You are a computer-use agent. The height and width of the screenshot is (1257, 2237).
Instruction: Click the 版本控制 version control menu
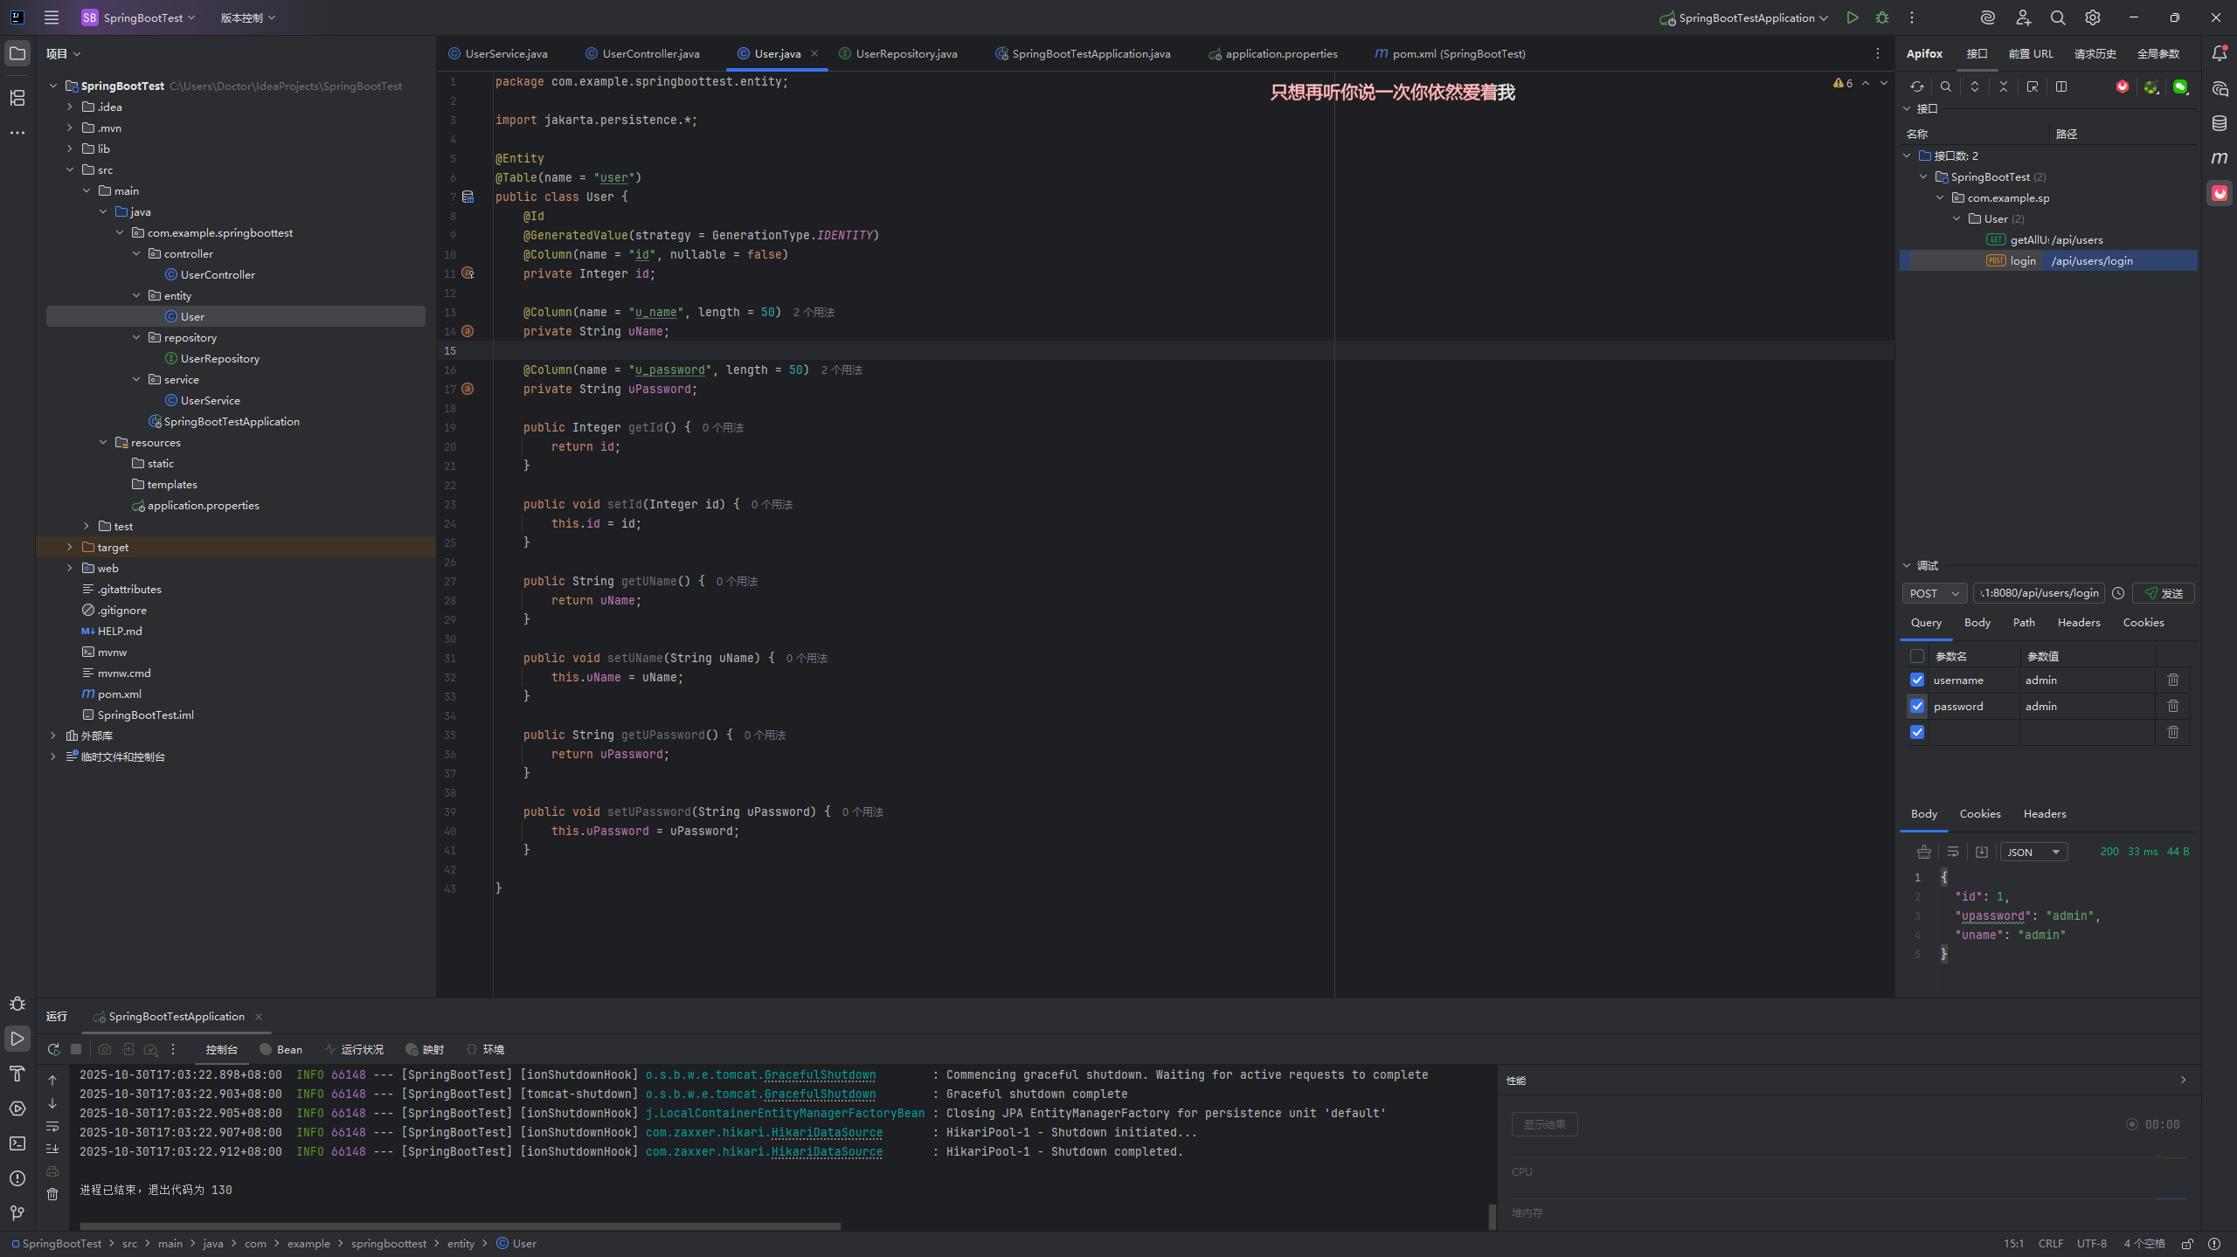247,17
